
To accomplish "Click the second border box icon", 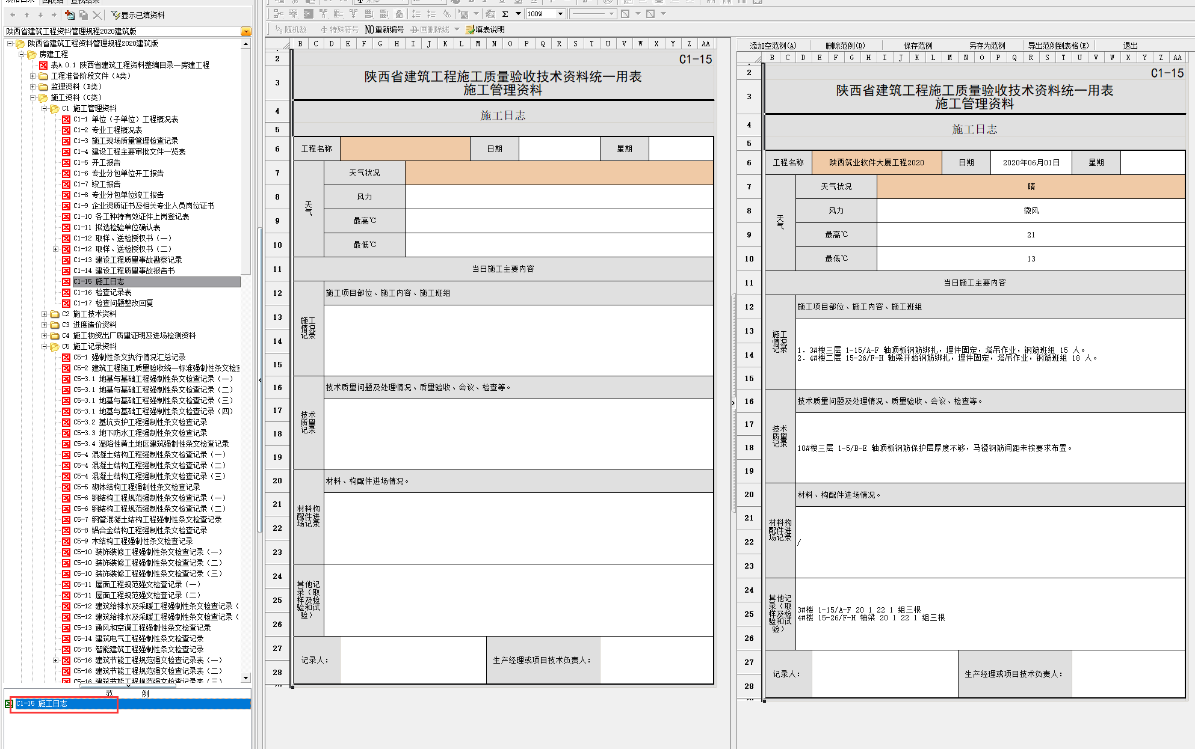I will coord(650,14).
